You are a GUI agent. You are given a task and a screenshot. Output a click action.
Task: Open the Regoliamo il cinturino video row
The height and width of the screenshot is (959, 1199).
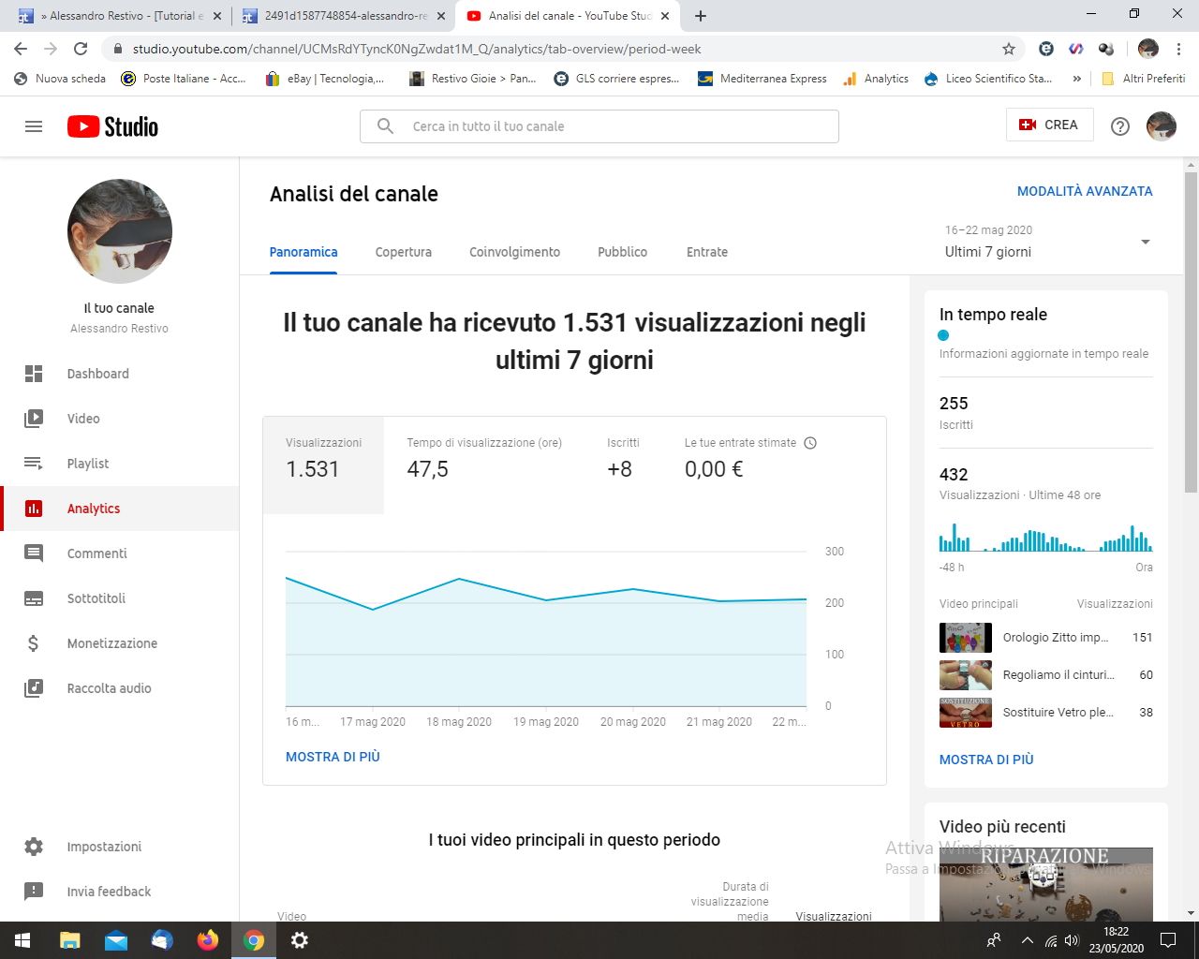(1046, 675)
